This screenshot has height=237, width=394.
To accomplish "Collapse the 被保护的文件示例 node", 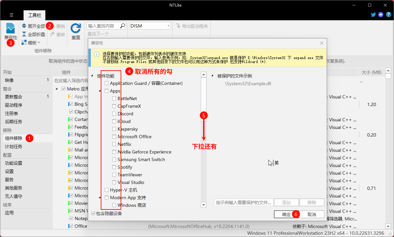I will [x=212, y=76].
